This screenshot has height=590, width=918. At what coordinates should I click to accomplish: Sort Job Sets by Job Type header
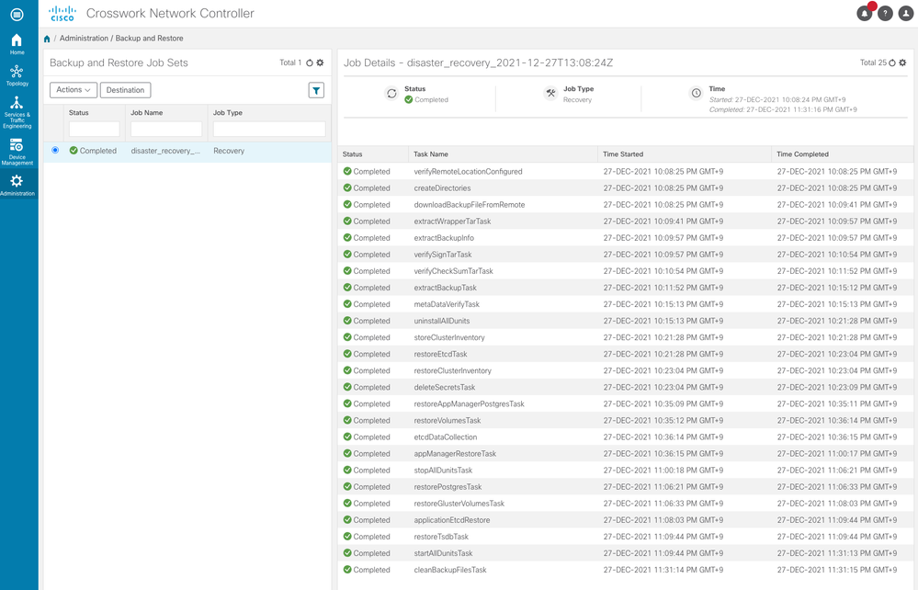pyautogui.click(x=228, y=113)
